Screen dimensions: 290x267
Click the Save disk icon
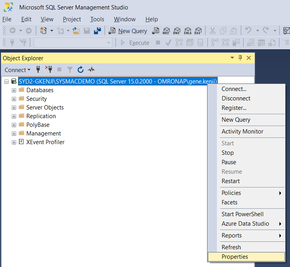pos(86,31)
